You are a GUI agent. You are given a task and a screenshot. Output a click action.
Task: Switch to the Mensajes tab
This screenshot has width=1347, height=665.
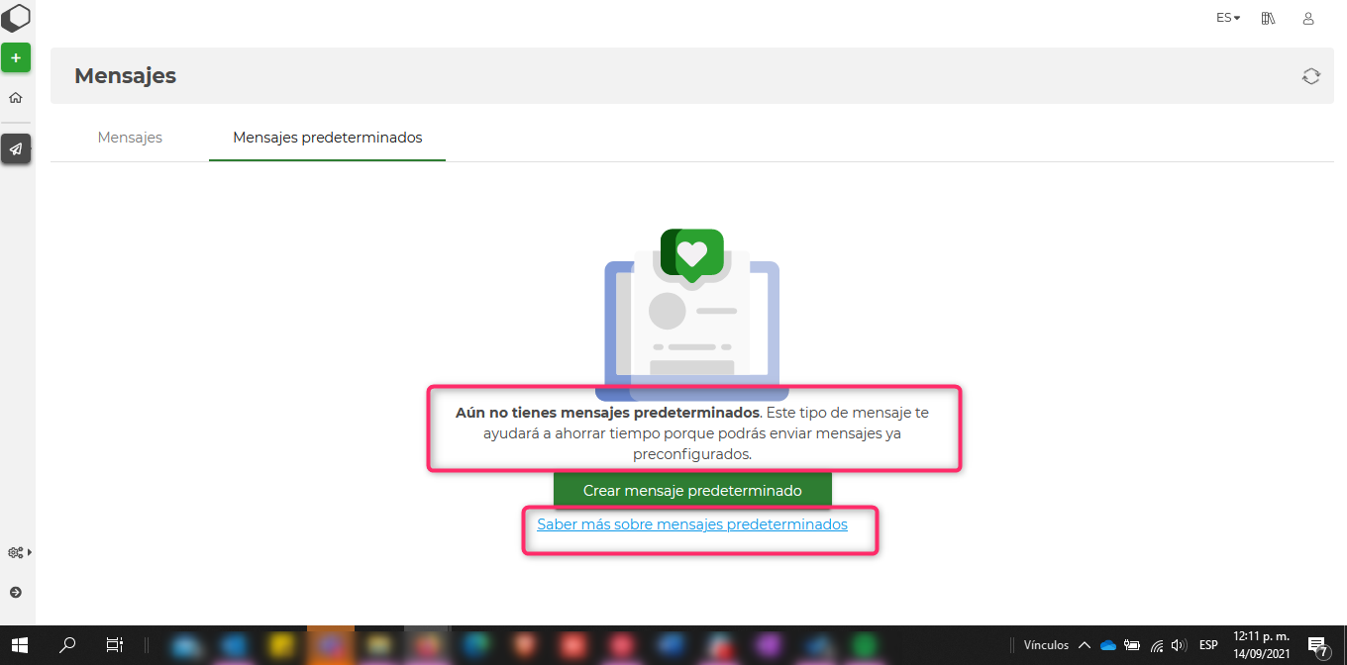click(x=130, y=138)
